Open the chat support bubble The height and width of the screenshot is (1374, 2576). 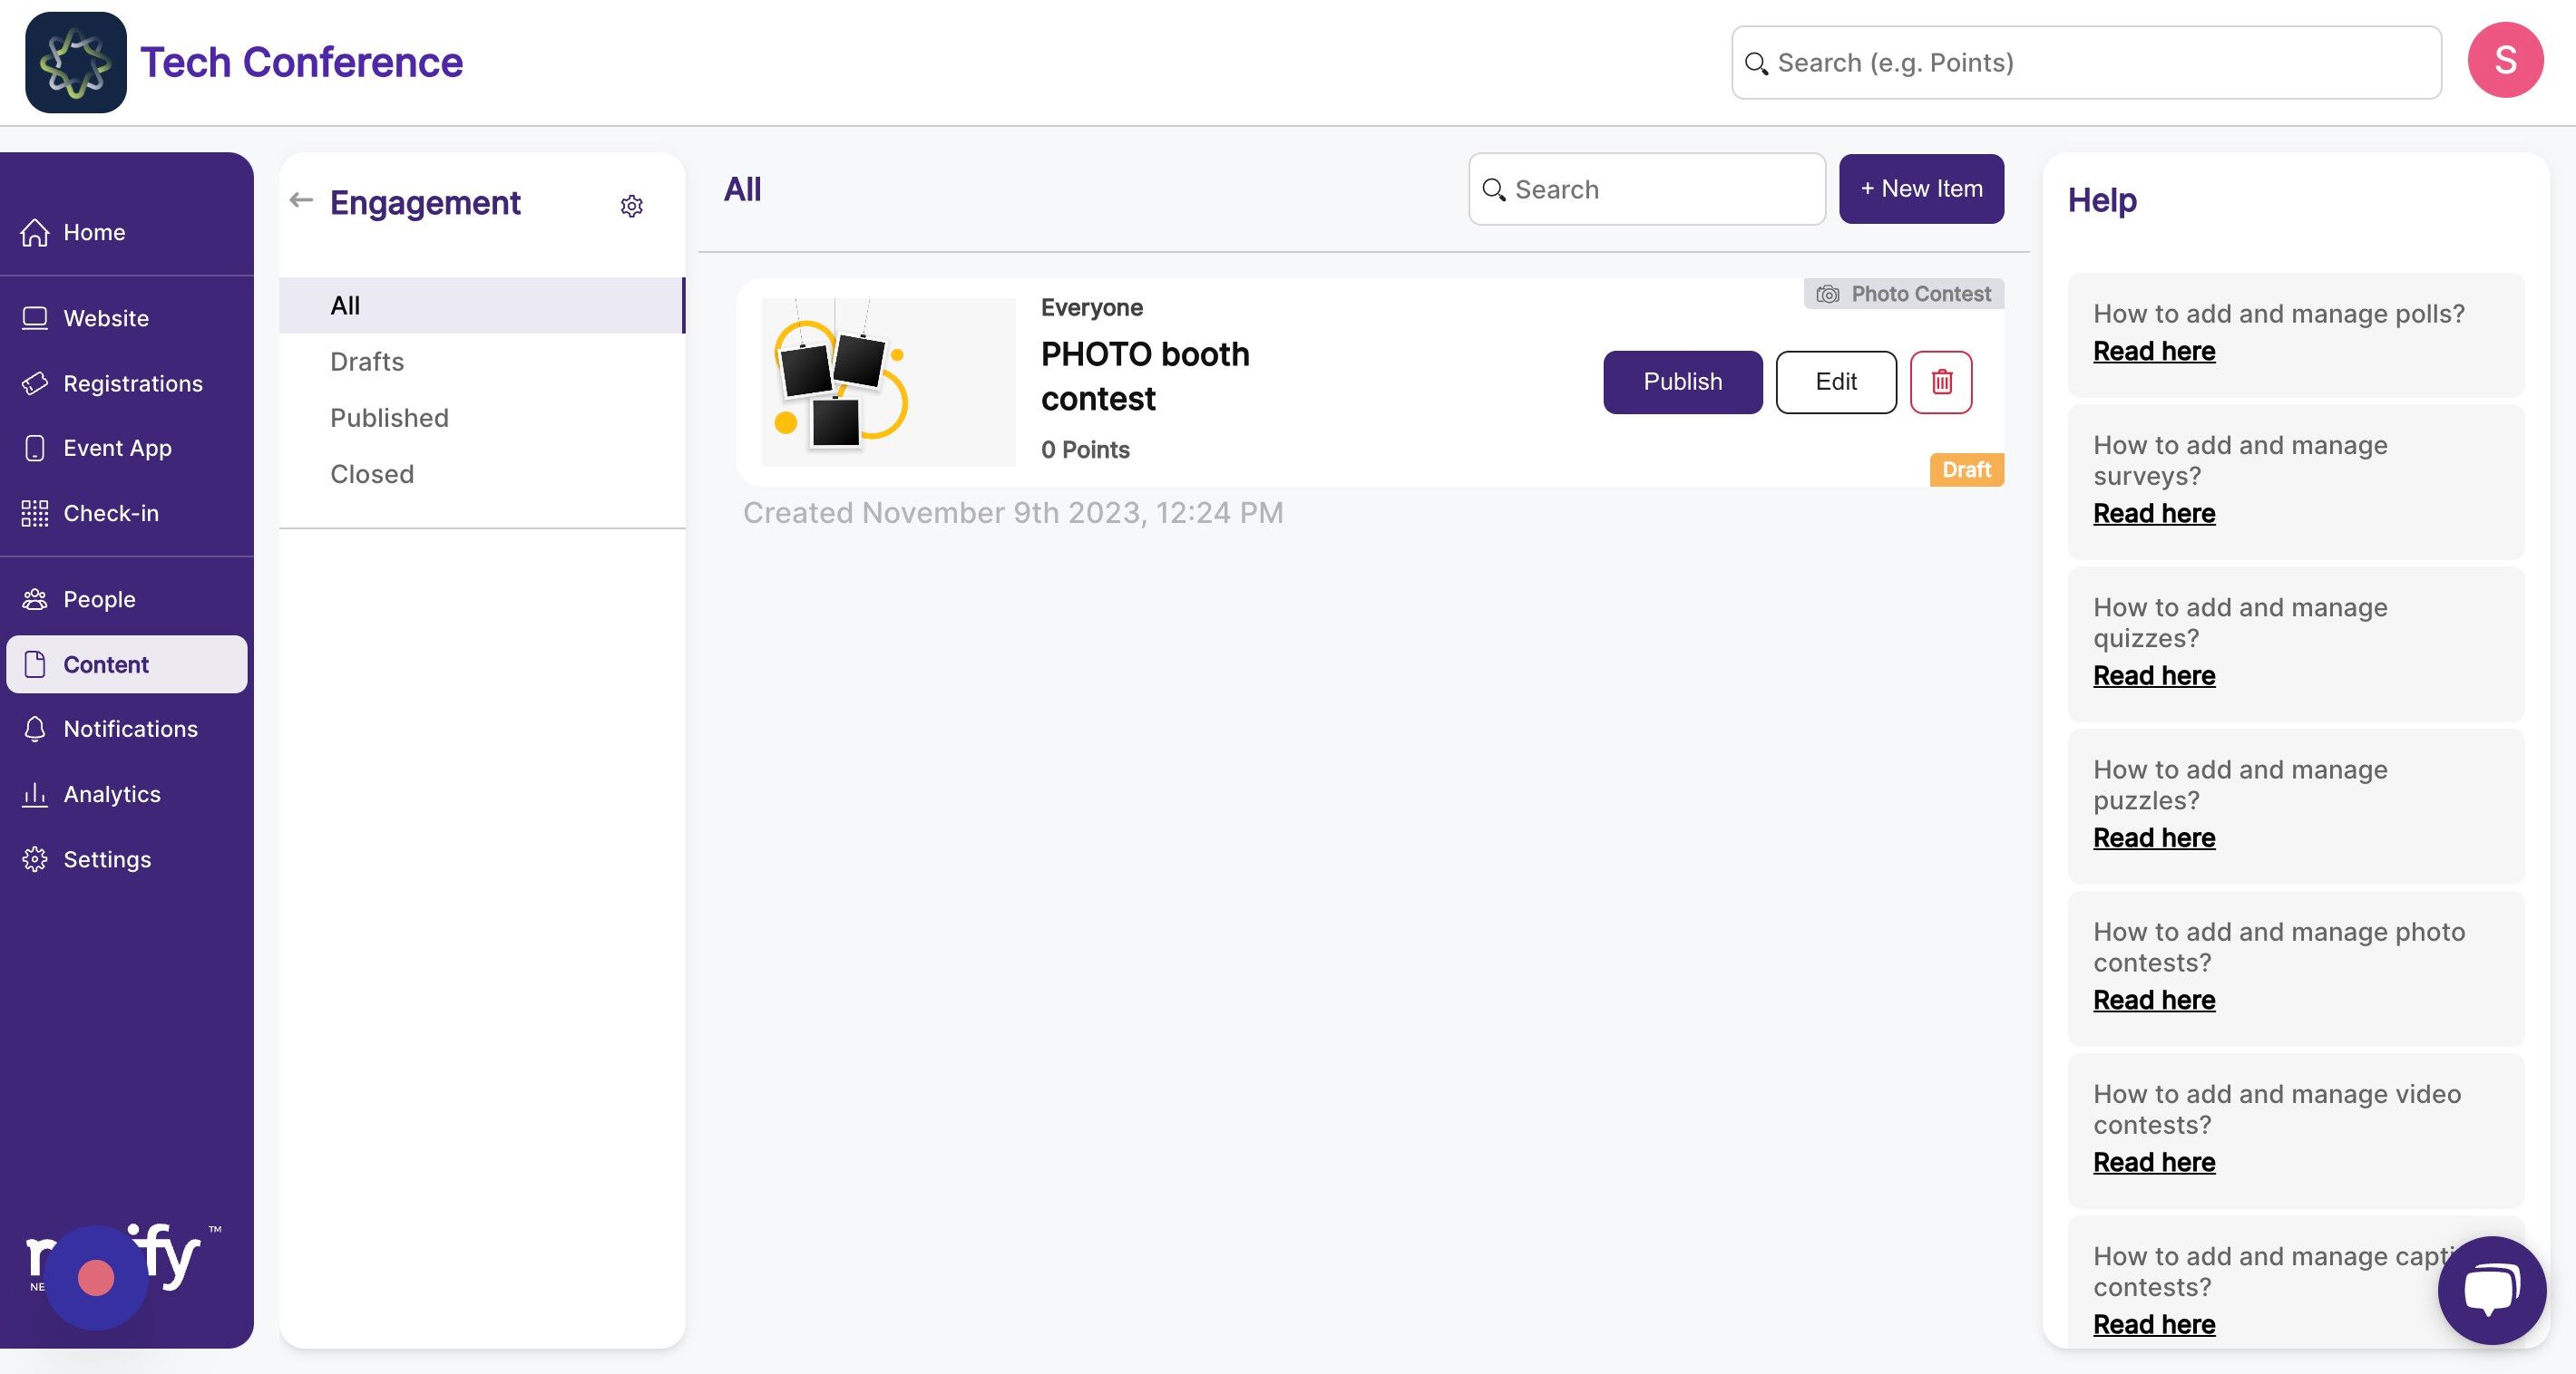[2490, 1290]
